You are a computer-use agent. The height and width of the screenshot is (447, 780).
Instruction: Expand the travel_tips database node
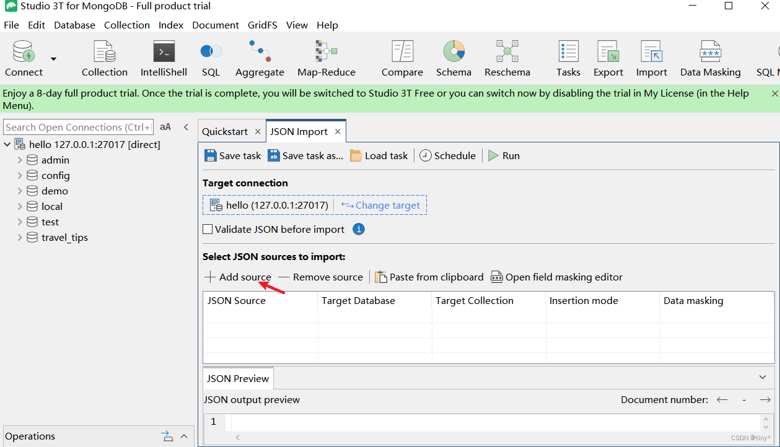click(20, 237)
